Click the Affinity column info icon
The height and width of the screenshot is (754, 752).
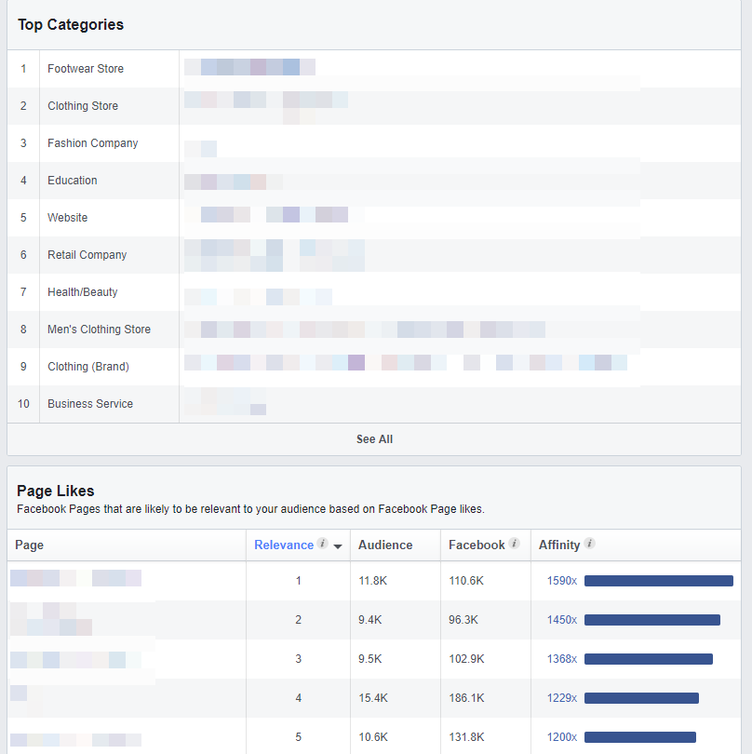point(589,544)
